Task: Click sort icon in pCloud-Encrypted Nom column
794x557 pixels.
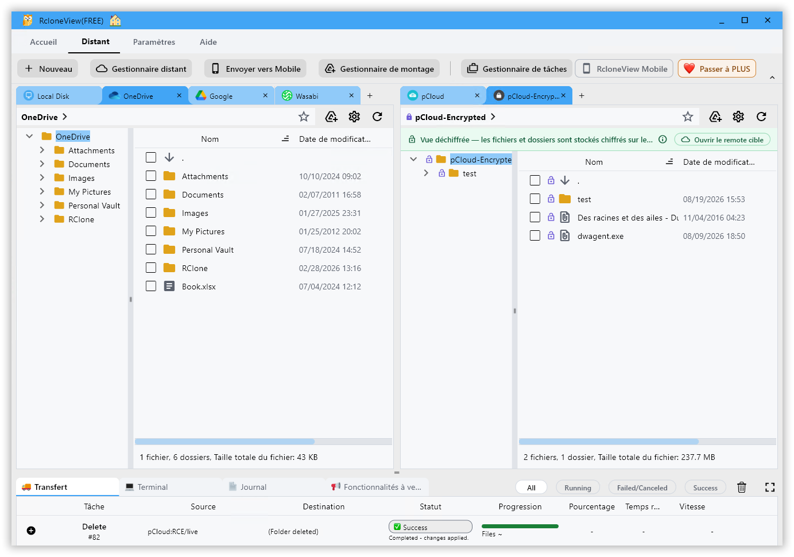Action: click(x=669, y=162)
